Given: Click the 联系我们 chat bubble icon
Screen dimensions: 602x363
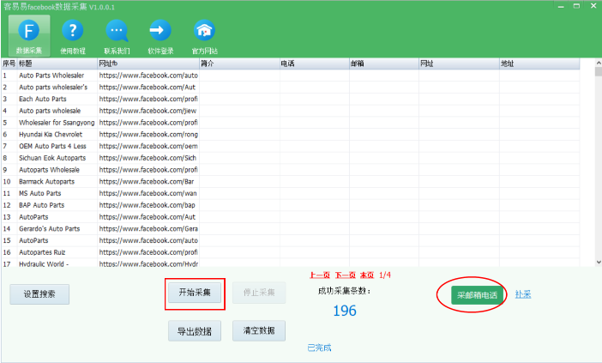Looking at the screenshot, I should click(x=117, y=36).
